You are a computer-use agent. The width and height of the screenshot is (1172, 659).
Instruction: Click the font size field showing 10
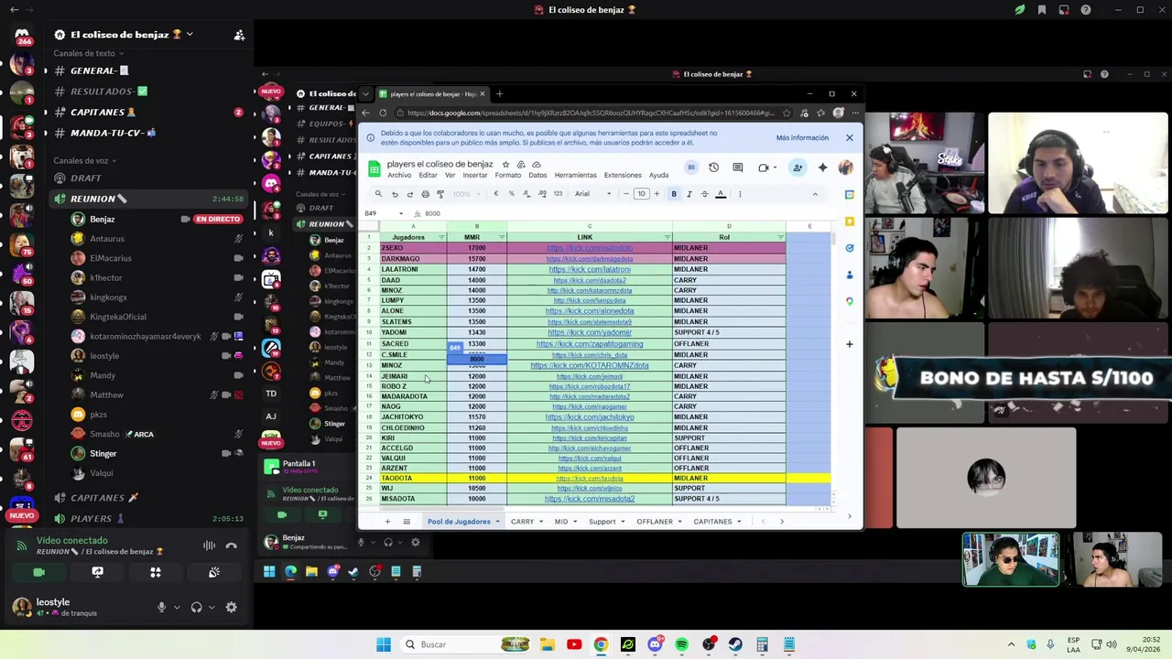(641, 194)
